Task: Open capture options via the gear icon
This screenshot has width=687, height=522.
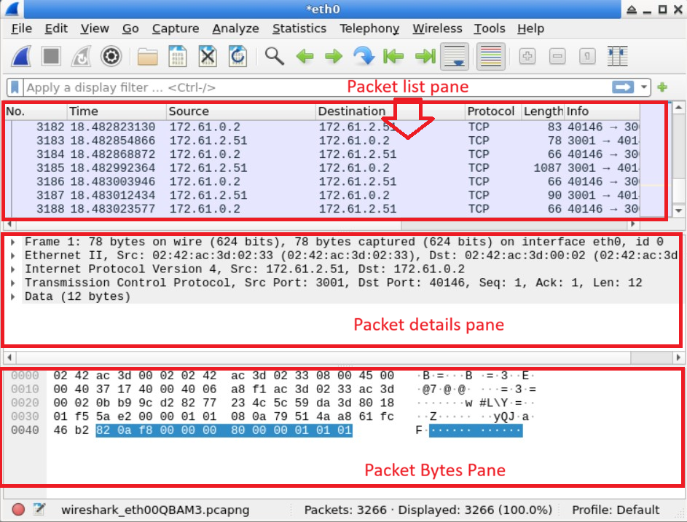Action: (111, 56)
